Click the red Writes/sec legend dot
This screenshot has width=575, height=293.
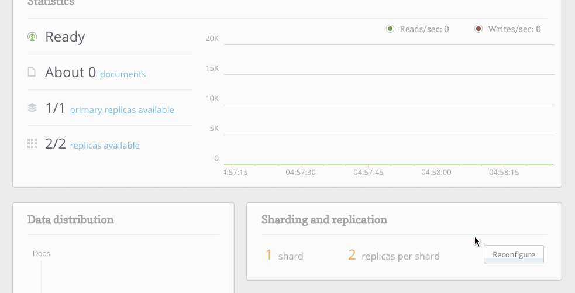(x=478, y=29)
